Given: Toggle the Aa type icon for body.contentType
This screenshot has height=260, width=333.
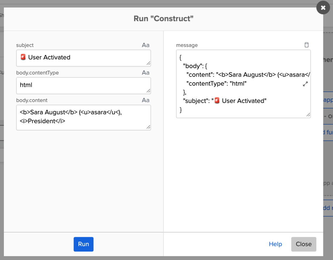Looking at the screenshot, I should (146, 73).
